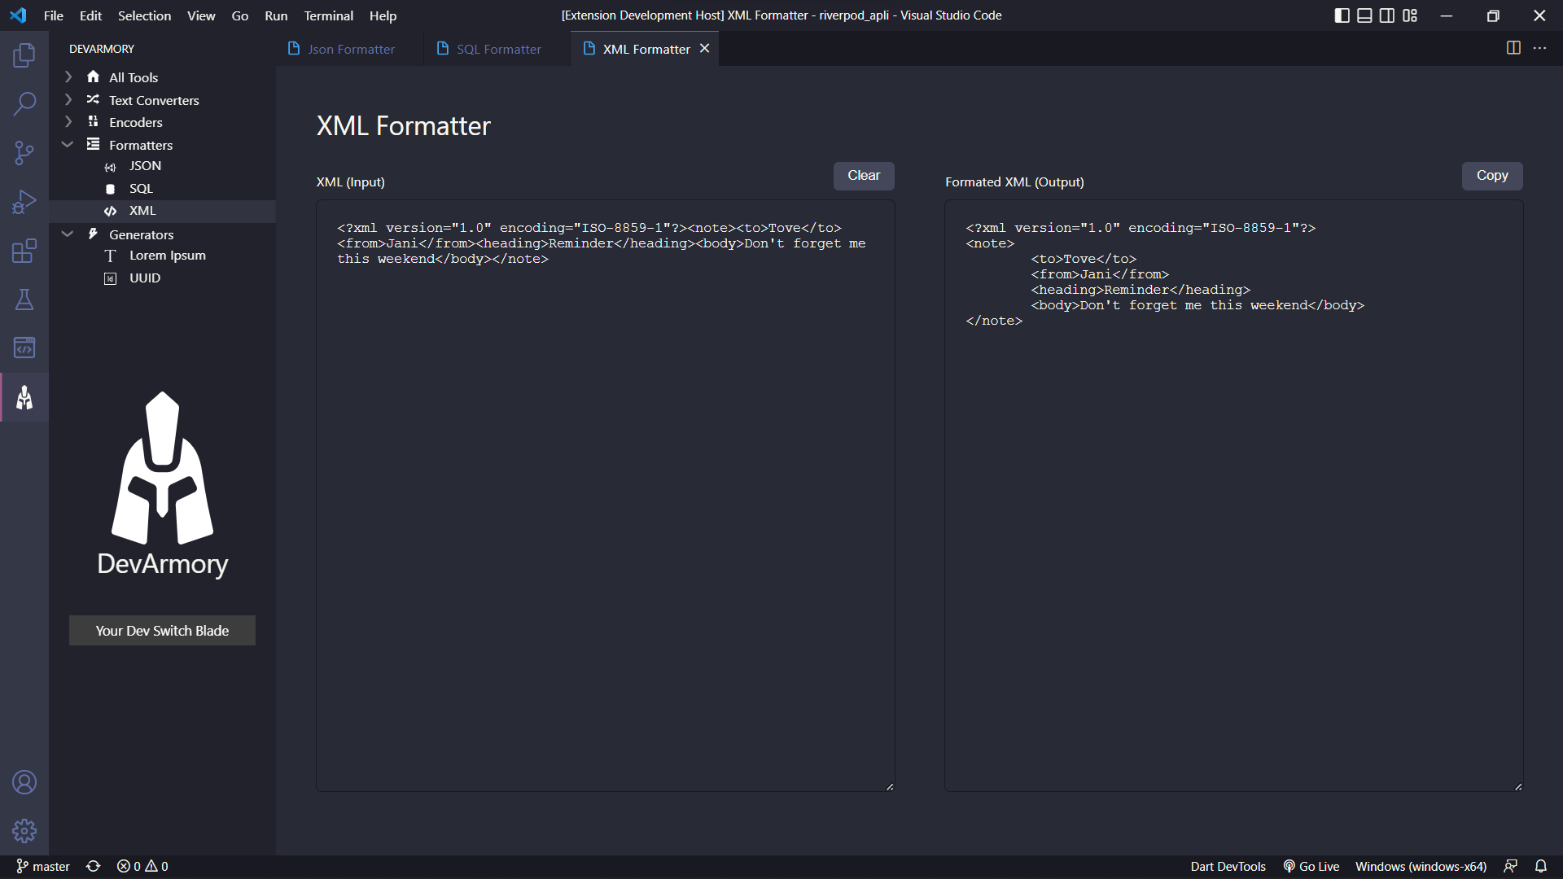Image resolution: width=1563 pixels, height=879 pixels.
Task: Open the Testing flask view
Action: tap(24, 300)
